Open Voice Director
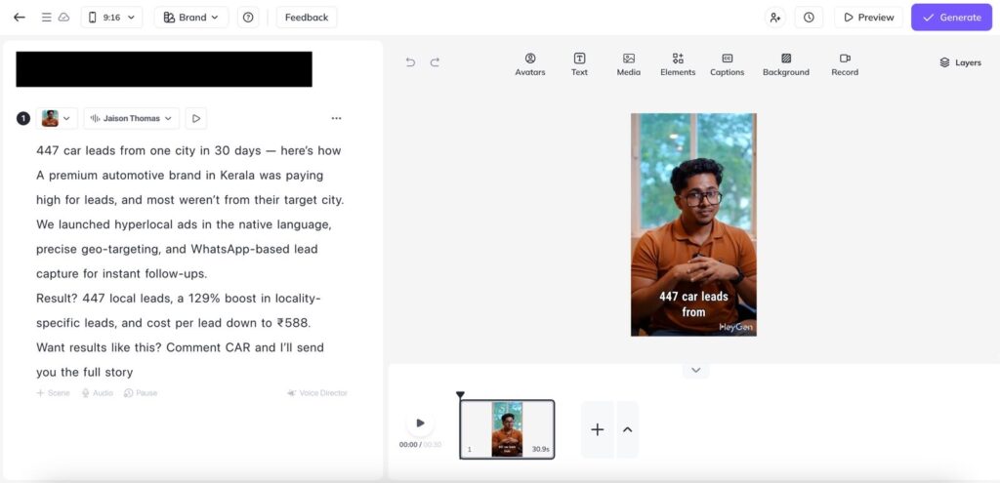 click(x=317, y=393)
